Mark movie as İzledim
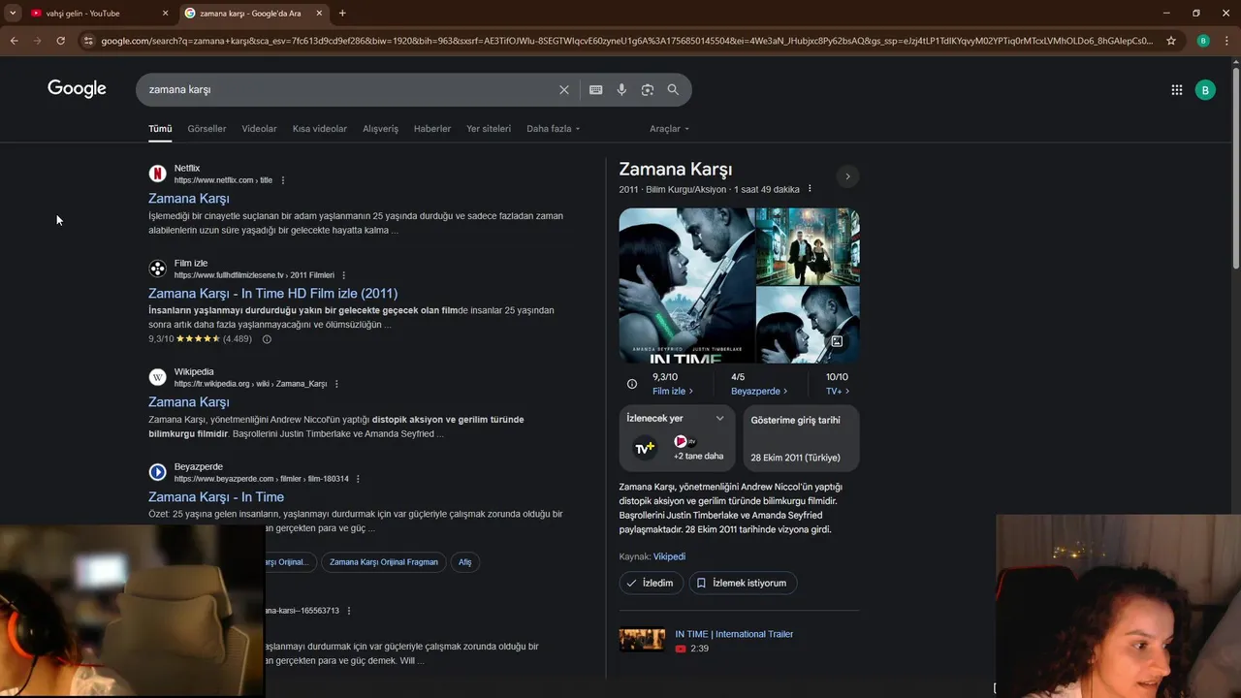The height and width of the screenshot is (698, 1241). (652, 583)
